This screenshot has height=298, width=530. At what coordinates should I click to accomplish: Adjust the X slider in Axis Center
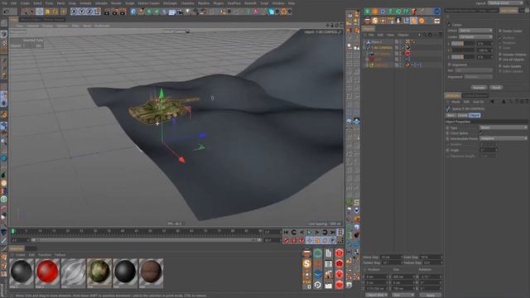pos(462,44)
